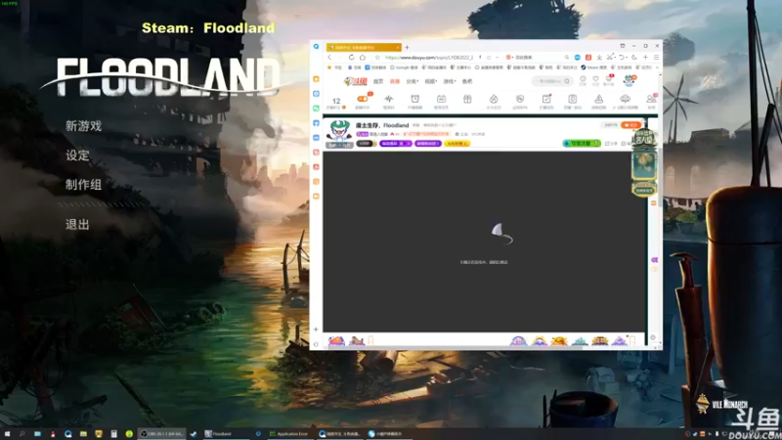Click the yellow tag pill under title
This screenshot has width=782, height=440.
tap(456, 144)
